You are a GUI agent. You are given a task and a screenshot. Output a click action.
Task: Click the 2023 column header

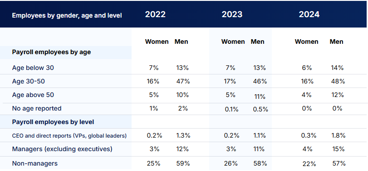point(232,14)
